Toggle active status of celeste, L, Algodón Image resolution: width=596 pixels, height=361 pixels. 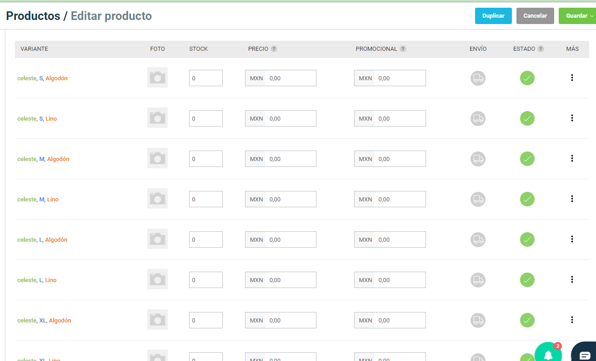[527, 239]
